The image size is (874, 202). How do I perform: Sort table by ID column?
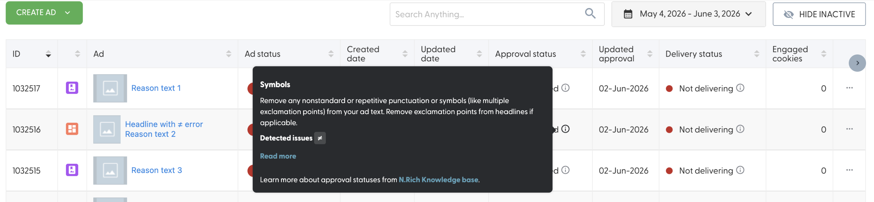pos(48,54)
